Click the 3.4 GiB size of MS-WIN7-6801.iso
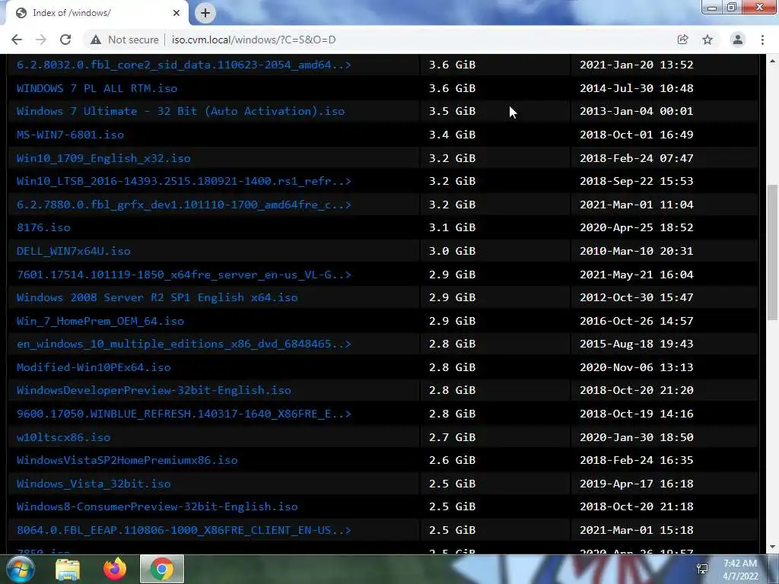This screenshot has height=584, width=779. point(452,135)
